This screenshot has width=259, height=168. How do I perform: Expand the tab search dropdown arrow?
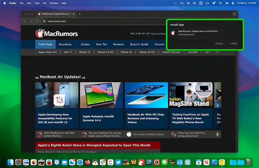click(235, 14)
